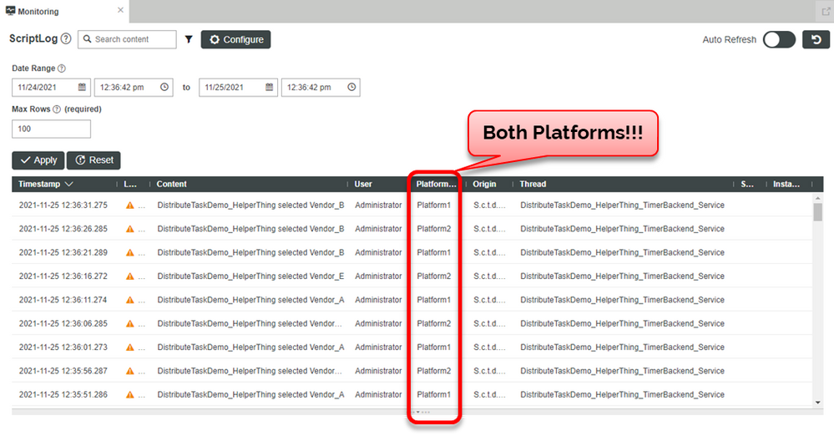Open start date calendar picker
Image resolution: width=834 pixels, height=436 pixels.
click(82, 88)
